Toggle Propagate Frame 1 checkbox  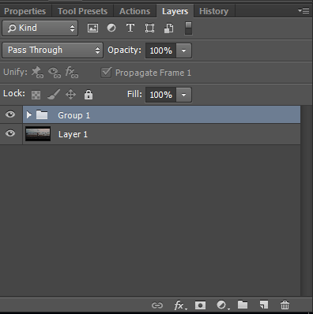pos(106,73)
